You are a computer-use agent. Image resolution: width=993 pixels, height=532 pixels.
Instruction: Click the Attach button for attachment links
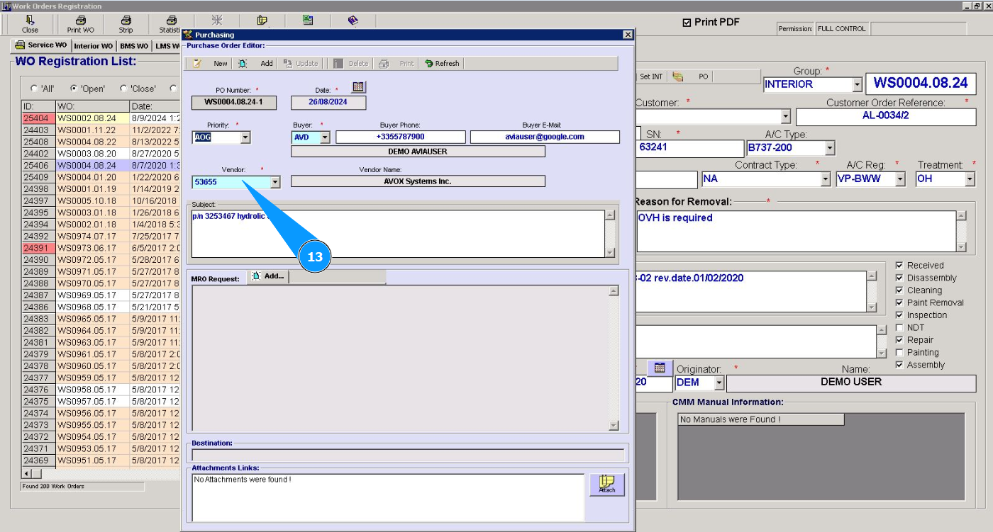click(x=607, y=485)
